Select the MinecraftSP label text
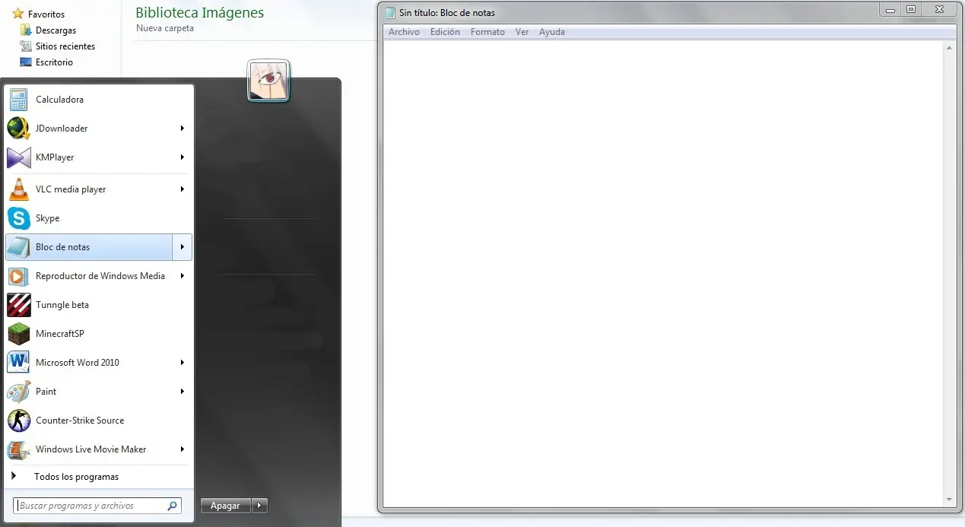Viewport: 965px width, 527px height. pos(60,334)
